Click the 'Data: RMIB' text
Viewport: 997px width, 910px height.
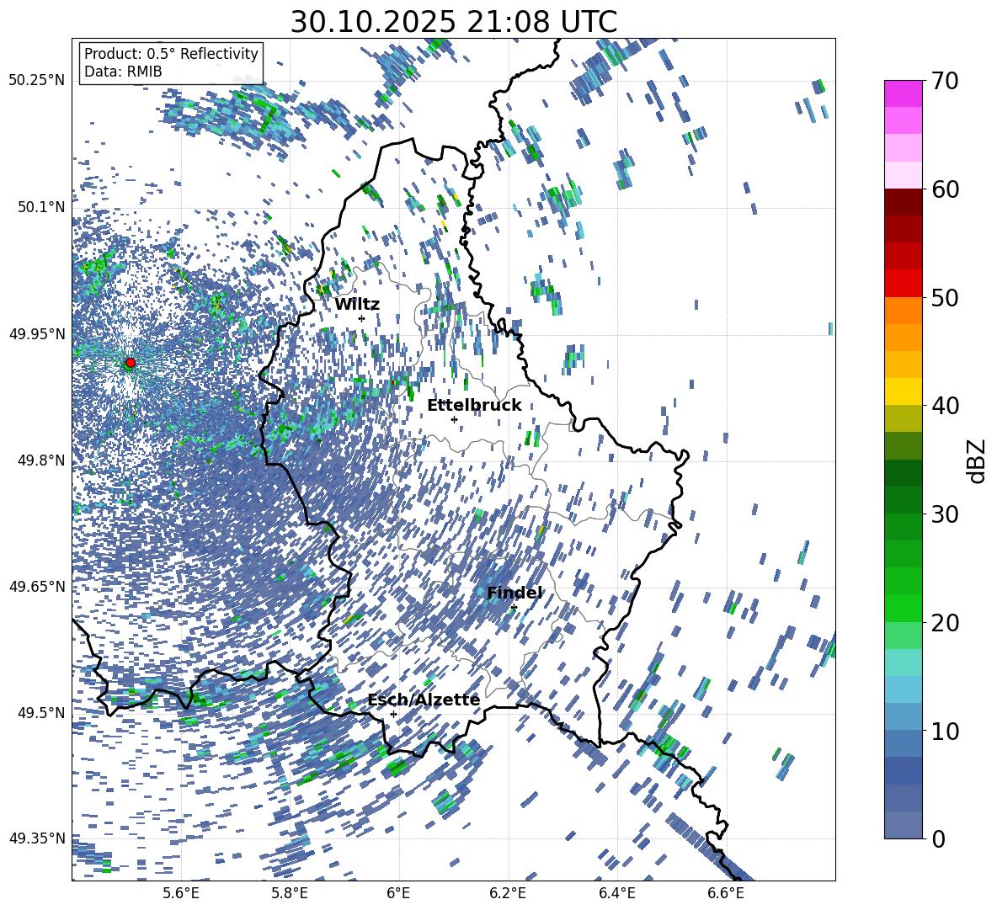[x=123, y=72]
